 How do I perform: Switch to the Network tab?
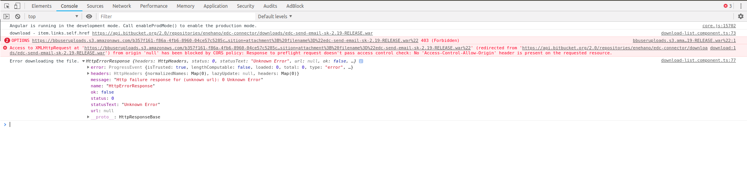coord(122,6)
